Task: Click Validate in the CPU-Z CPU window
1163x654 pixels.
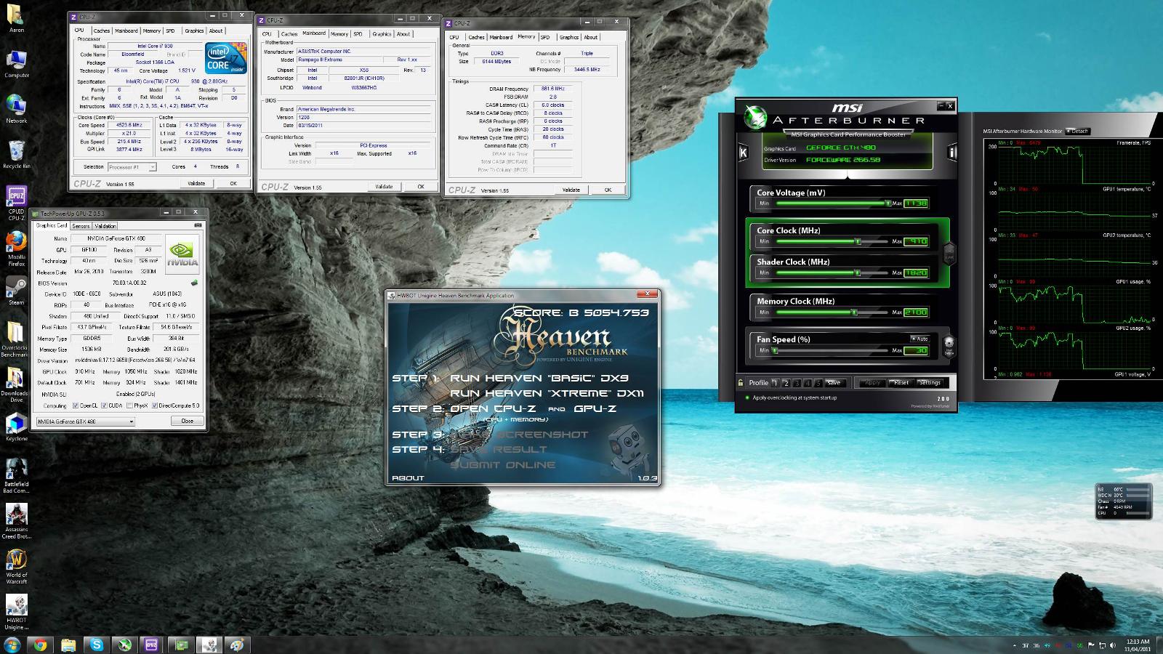Action: 196,183
